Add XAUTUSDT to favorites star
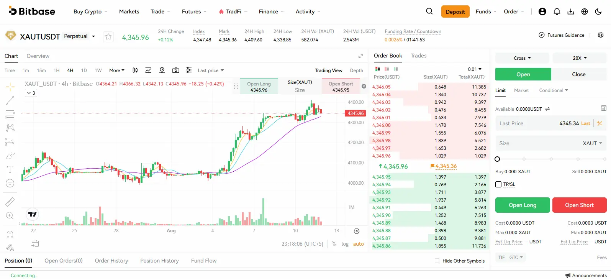Image resolution: width=611 pixels, height=279 pixels. pos(108,37)
